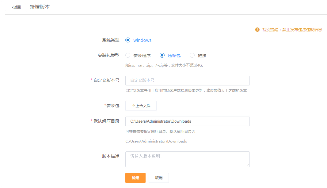Image resolution: width=327 pixels, height=188 pixels.
Task: Click the 默认解压目录 path input field
Action: 187,121
